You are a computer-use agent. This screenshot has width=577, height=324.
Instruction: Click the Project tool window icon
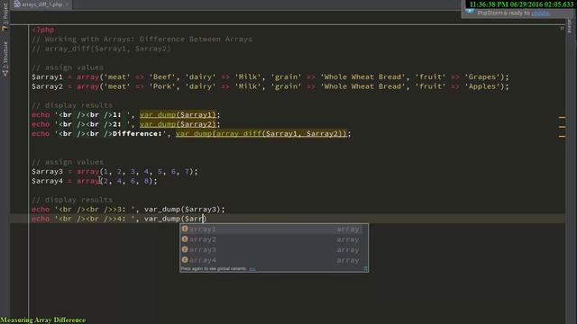click(5, 28)
